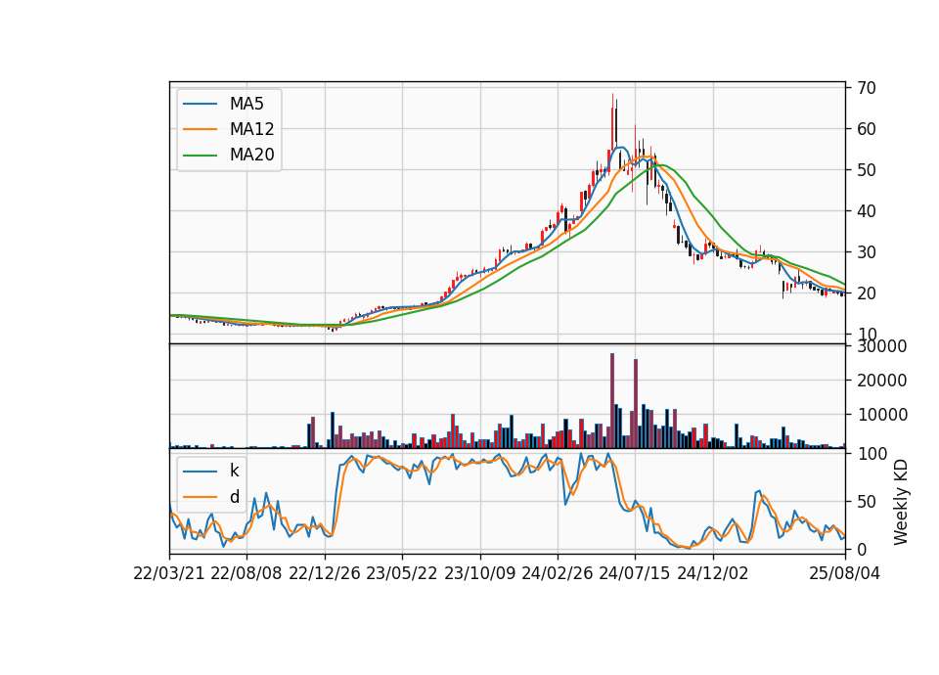Click the blue MA5 legend line sample

pos(200,104)
